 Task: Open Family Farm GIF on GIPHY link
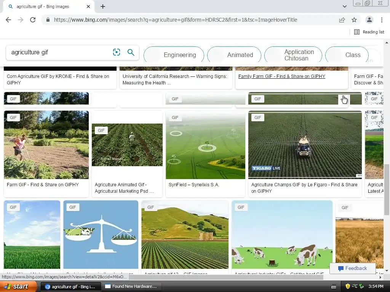[282, 76]
